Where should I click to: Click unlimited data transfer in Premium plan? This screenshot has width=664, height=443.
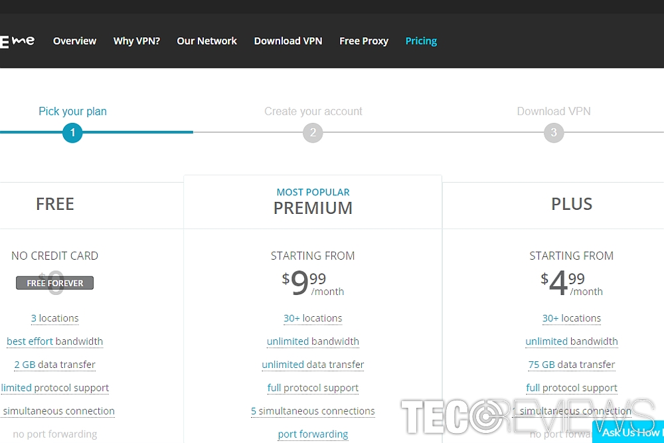click(x=313, y=365)
